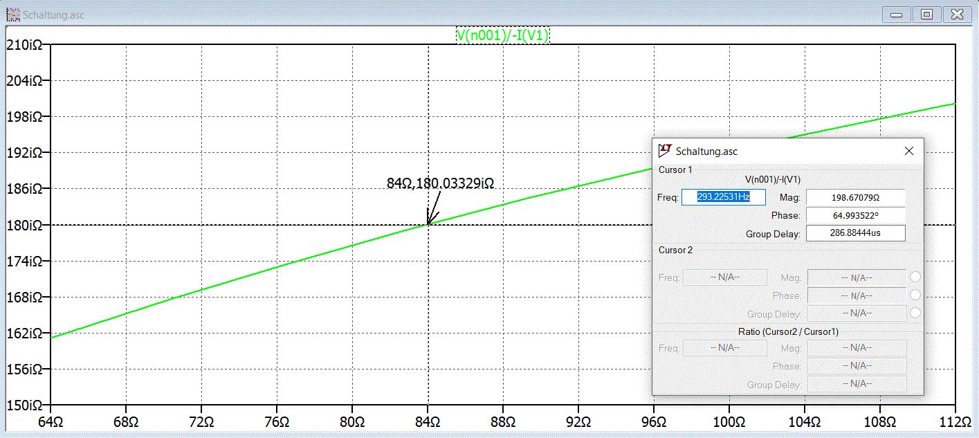Click the cursor dialog title Schaltung.asc
The image size is (979, 438).
point(706,151)
